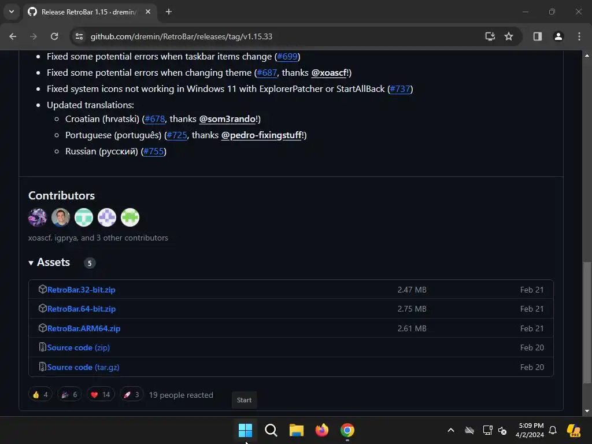Viewport: 592px width, 444px height.
Task: Click package icon beside RetroBar.64-bit.zip
Action: pos(43,308)
